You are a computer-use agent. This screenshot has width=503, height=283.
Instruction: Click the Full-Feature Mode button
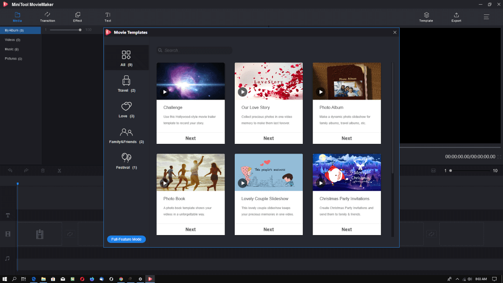coord(126,239)
